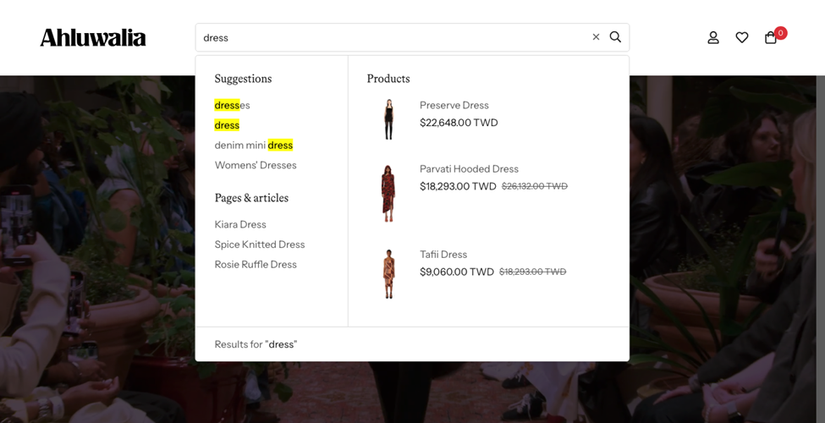Clear the search field with the X icon
The width and height of the screenshot is (825, 423).
(x=596, y=37)
